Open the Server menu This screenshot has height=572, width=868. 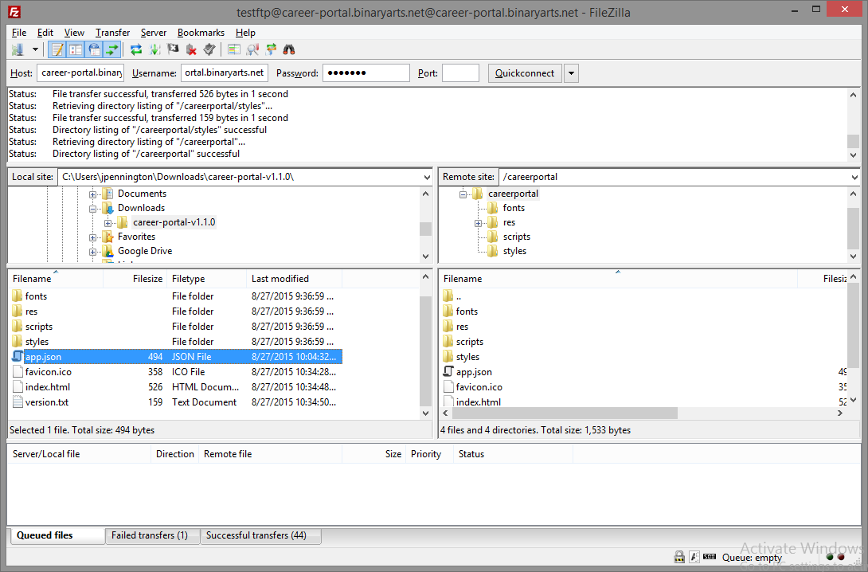coord(154,33)
